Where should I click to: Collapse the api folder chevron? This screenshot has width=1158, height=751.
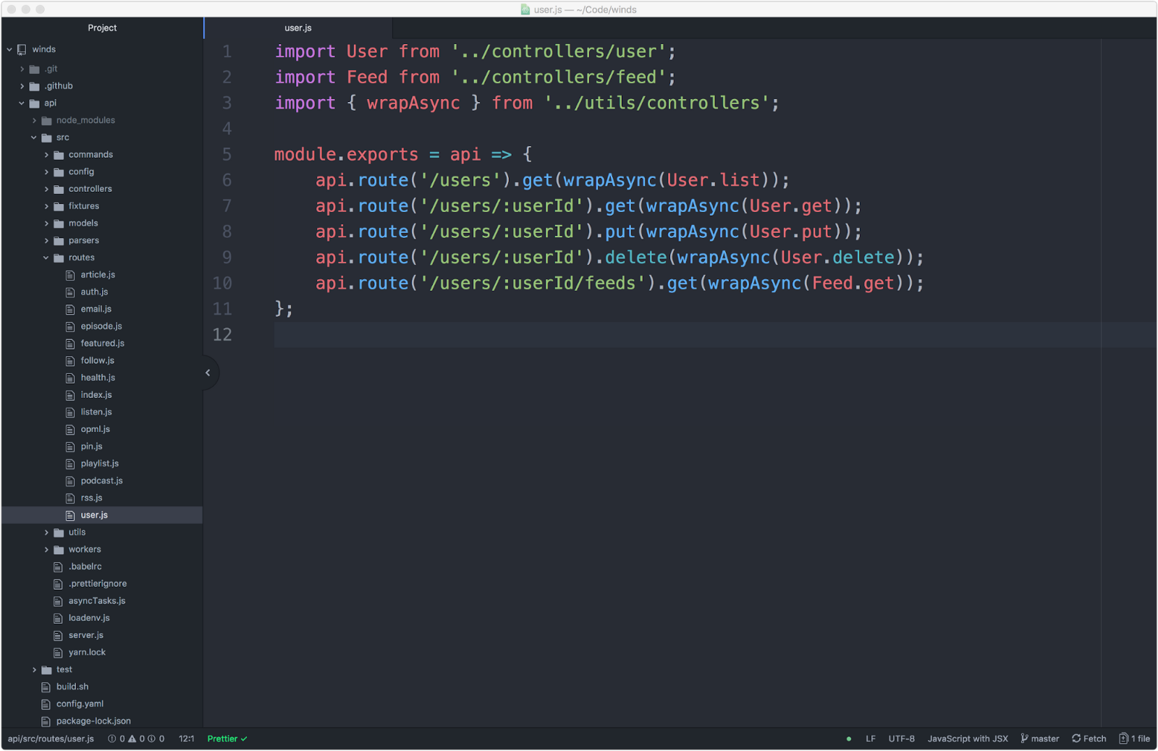click(x=22, y=103)
